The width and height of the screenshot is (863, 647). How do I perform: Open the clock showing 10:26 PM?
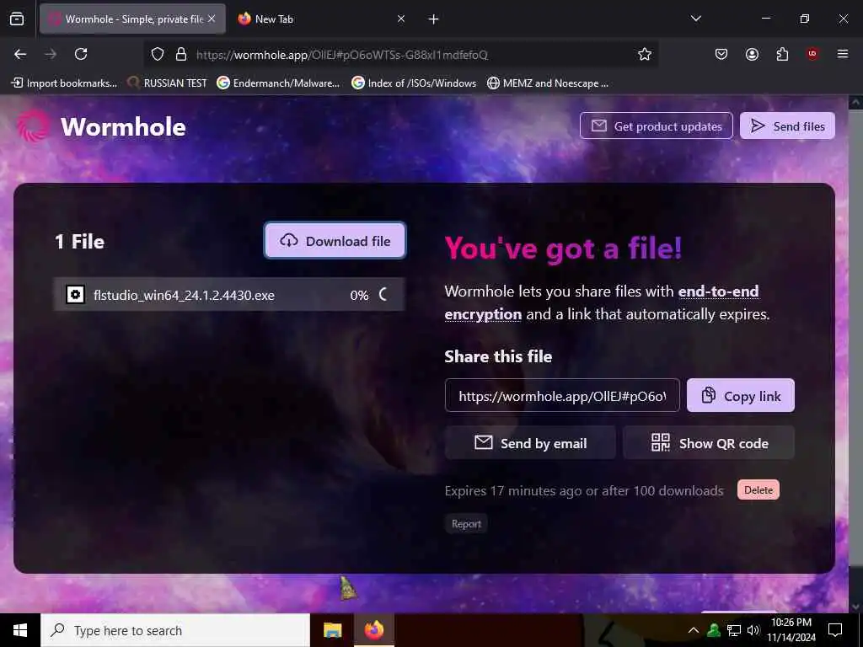791,630
